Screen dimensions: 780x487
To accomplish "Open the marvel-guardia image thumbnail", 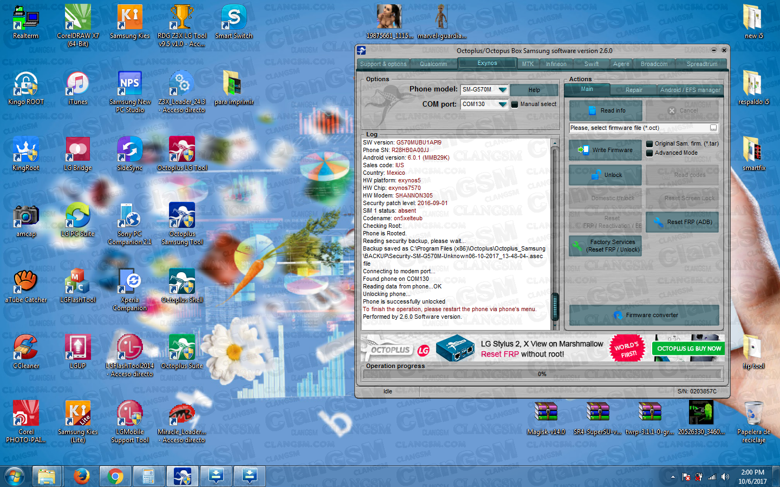I will [x=442, y=22].
